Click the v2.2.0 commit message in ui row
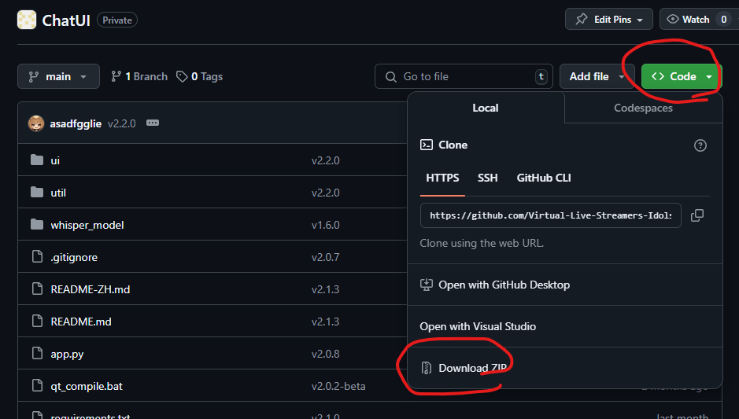 (x=326, y=160)
